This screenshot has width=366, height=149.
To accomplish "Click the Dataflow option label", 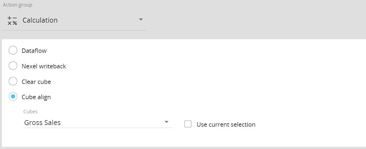I will pyautogui.click(x=34, y=51).
